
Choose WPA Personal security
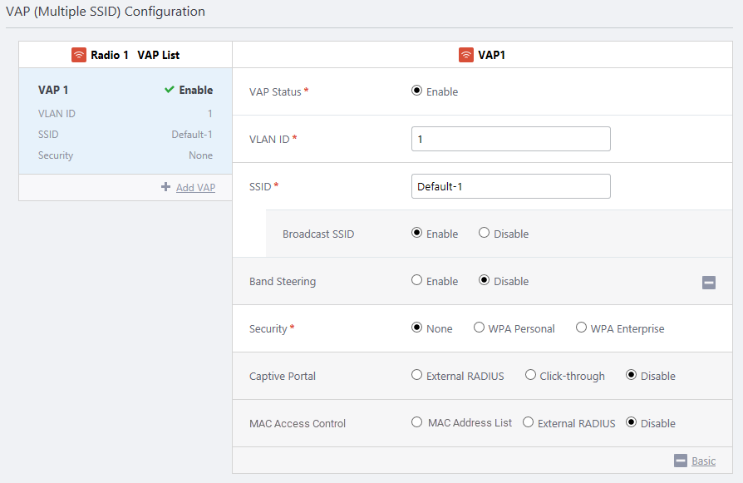coord(480,328)
